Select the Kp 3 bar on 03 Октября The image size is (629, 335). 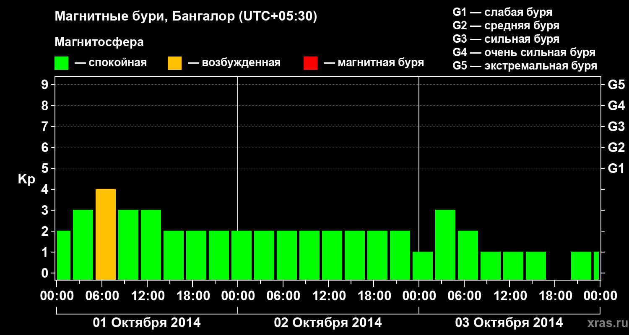445,245
